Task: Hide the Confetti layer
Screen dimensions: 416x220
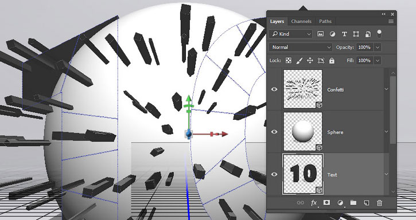Action: [x=274, y=89]
